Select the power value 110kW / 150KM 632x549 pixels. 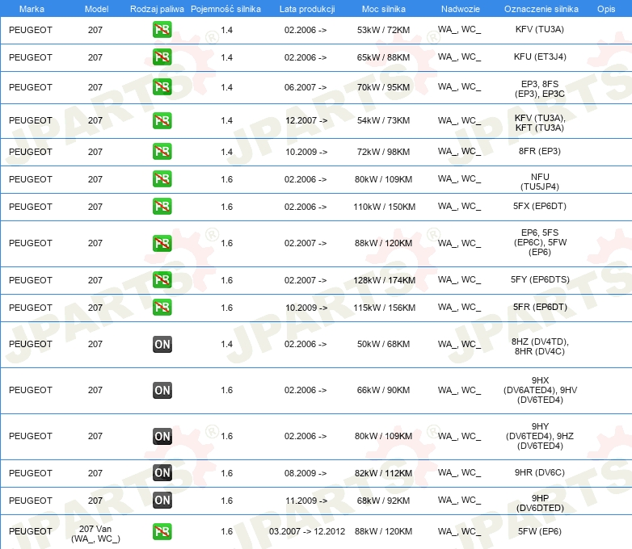(385, 207)
